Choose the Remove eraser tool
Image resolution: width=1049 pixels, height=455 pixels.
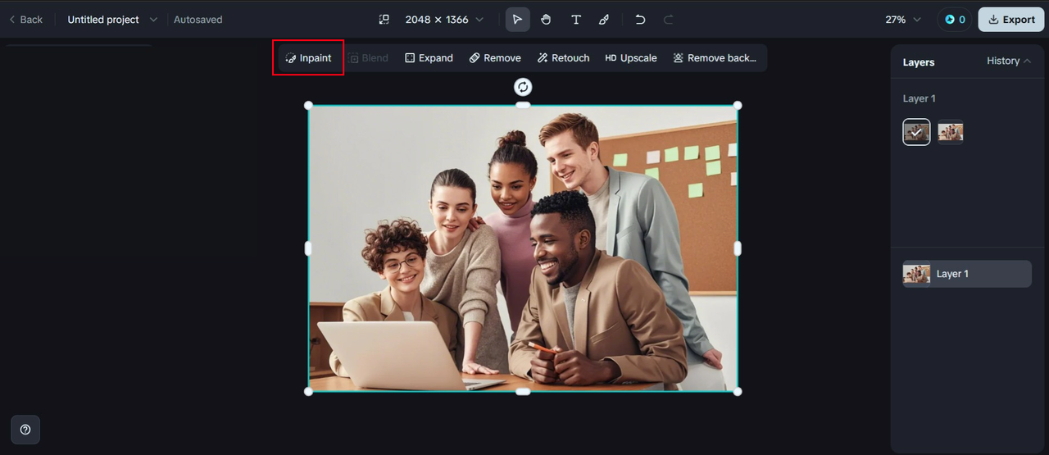(x=495, y=58)
